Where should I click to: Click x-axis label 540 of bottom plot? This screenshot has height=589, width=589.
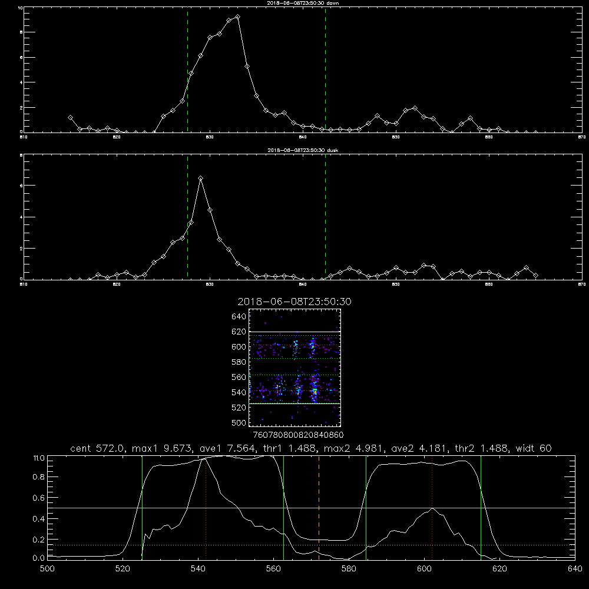pyautogui.click(x=198, y=569)
